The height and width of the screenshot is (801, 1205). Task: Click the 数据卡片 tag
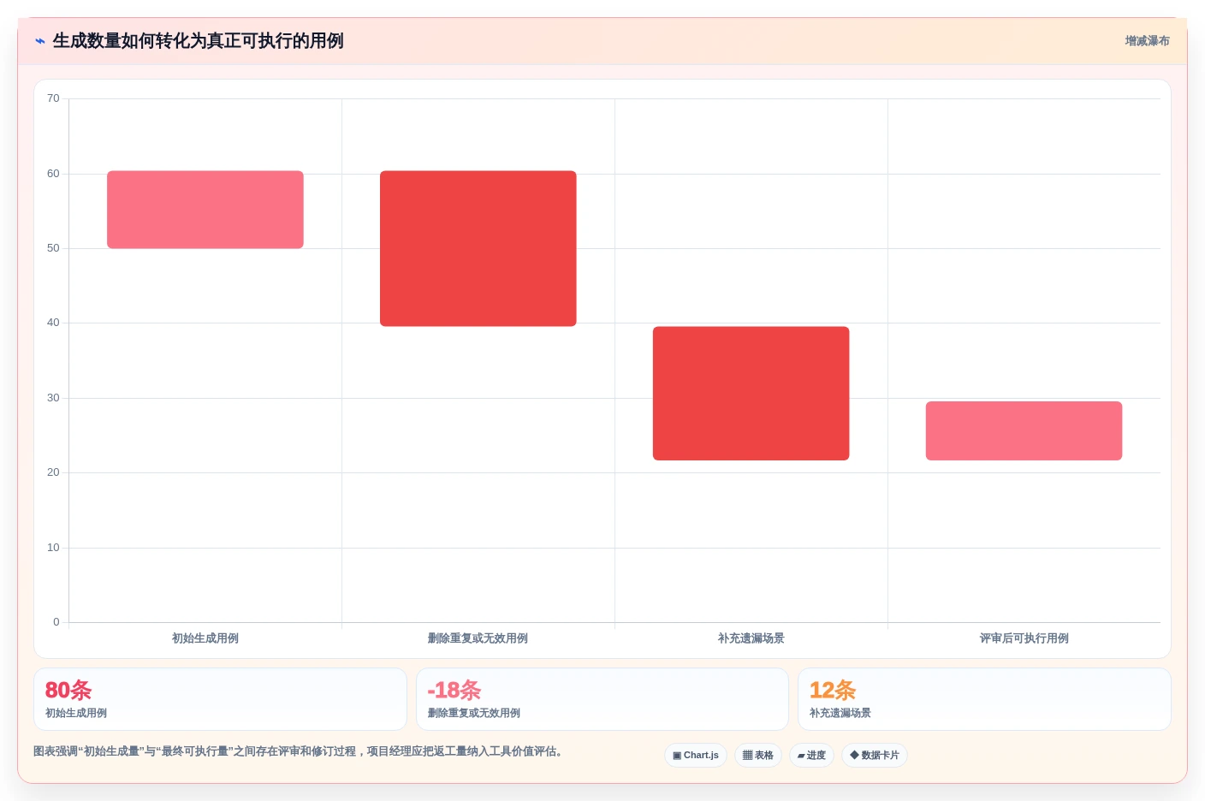click(875, 755)
